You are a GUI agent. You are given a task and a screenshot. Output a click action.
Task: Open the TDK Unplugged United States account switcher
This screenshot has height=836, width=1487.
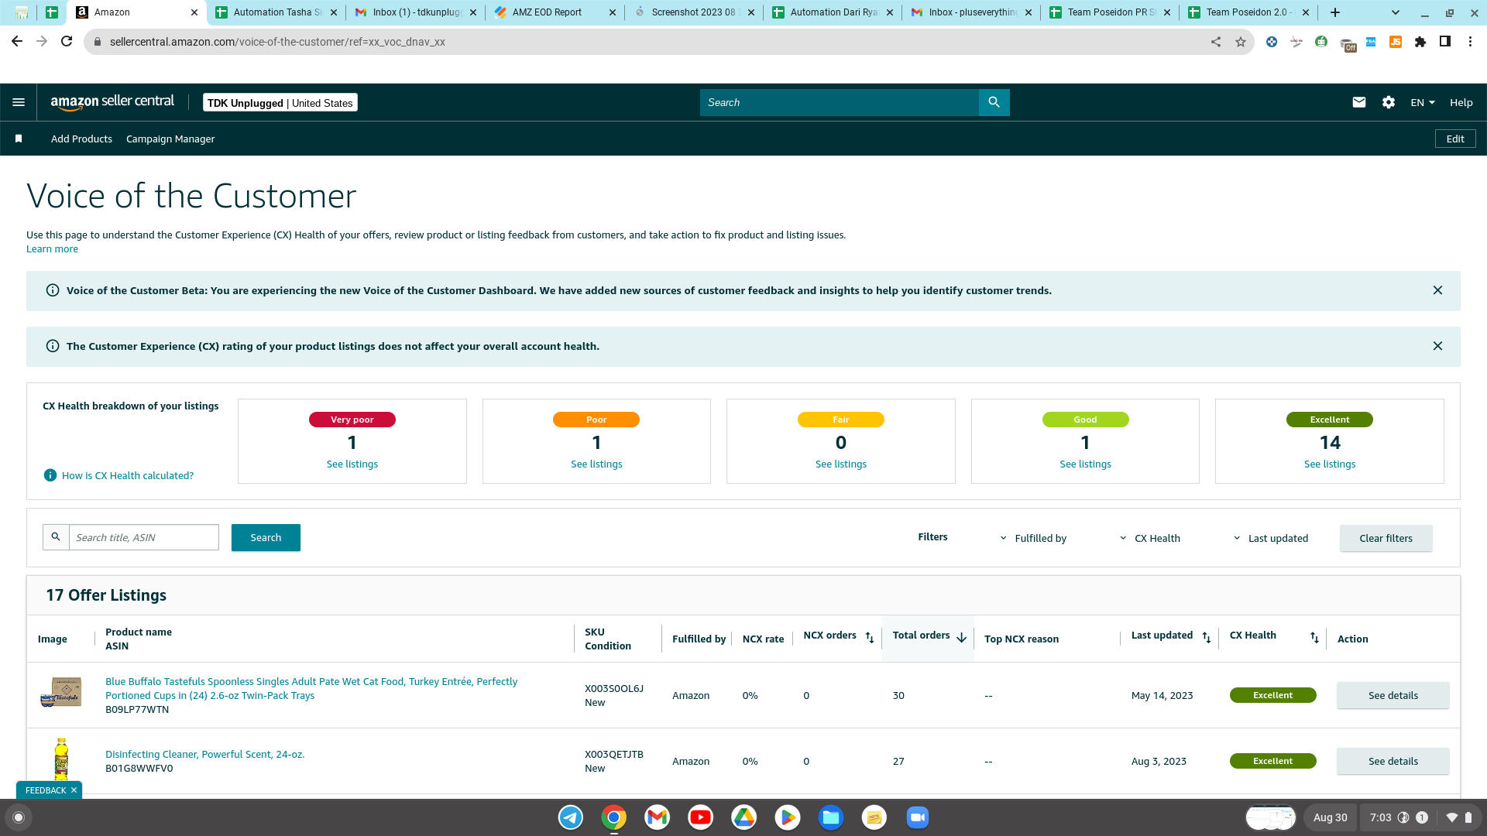pyautogui.click(x=280, y=103)
